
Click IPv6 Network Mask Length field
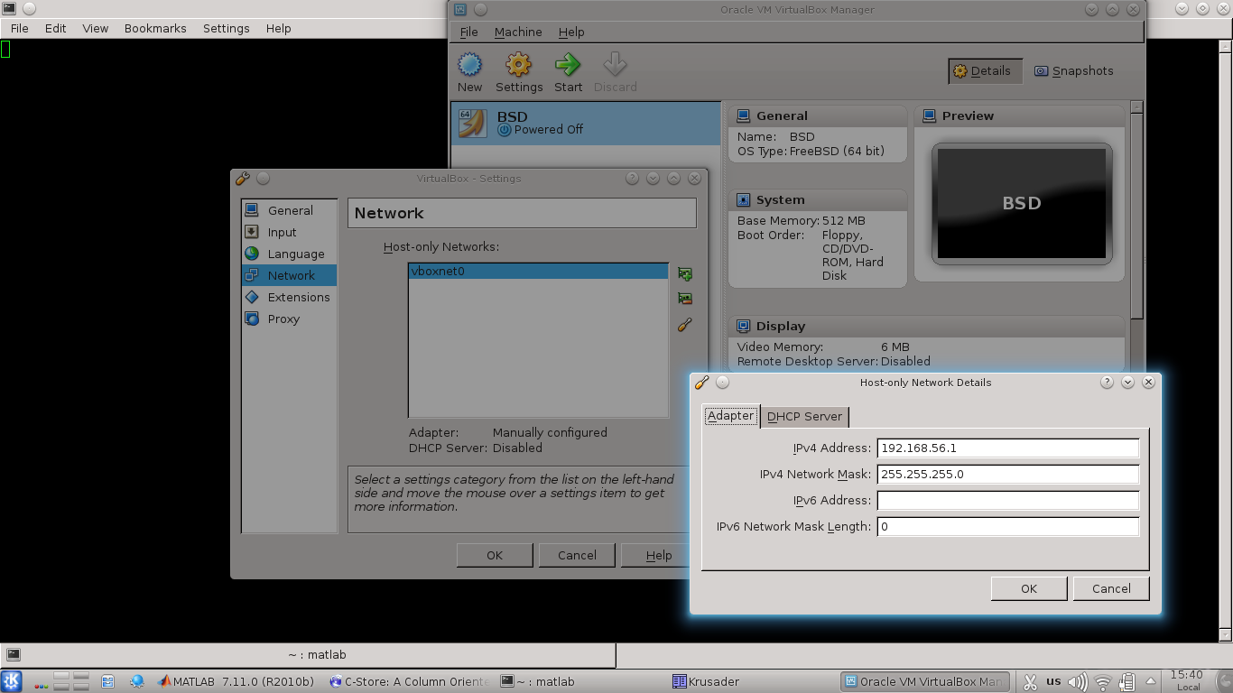(x=1008, y=527)
